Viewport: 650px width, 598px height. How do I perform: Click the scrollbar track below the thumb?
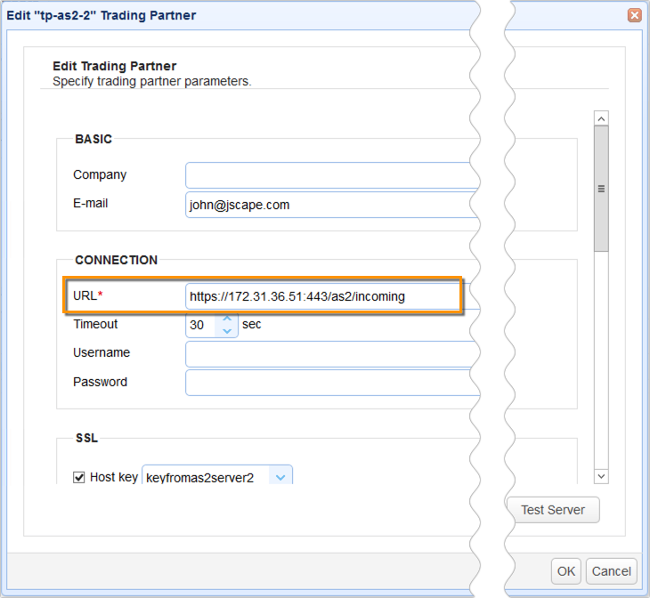tap(601, 356)
